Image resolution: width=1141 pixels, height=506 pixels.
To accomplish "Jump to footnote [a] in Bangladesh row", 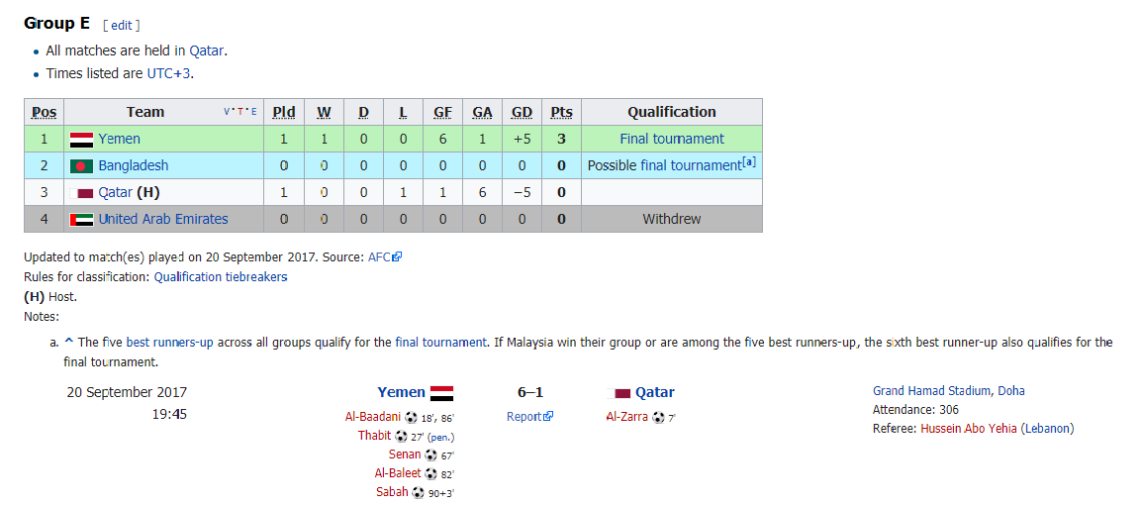I will [749, 162].
